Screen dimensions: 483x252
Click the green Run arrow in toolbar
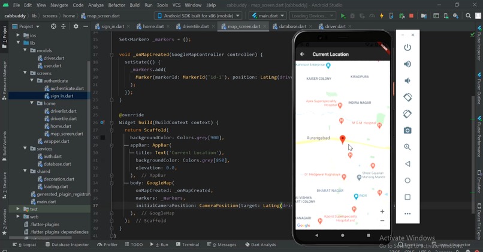343,16
